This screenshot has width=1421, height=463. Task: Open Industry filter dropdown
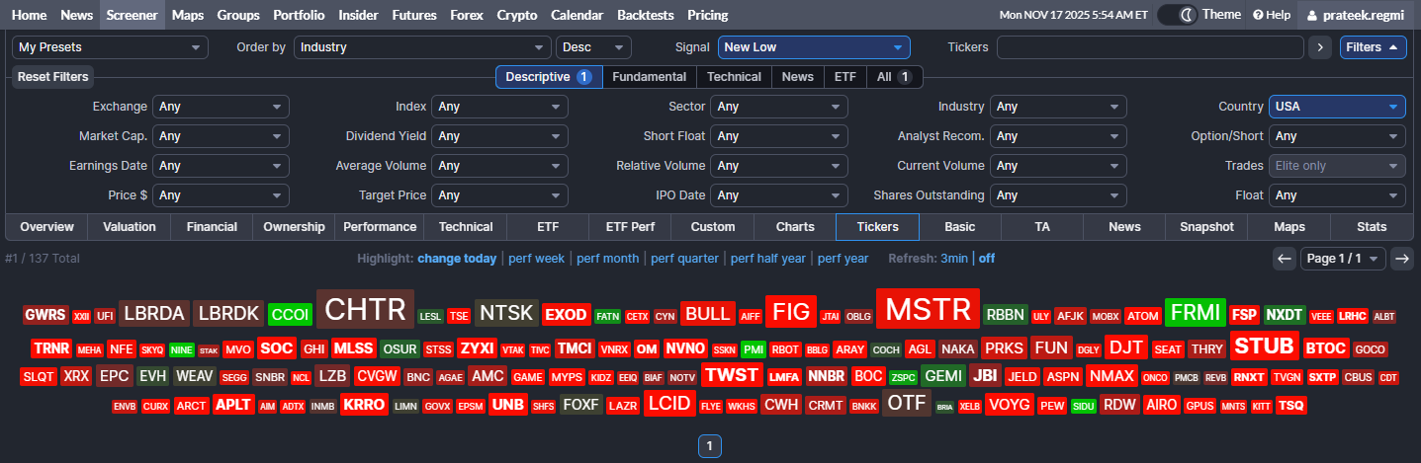coord(1058,107)
